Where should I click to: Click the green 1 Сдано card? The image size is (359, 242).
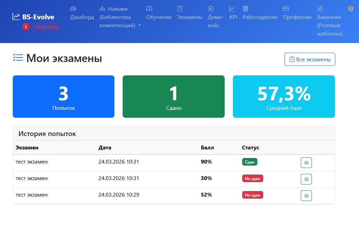(174, 96)
